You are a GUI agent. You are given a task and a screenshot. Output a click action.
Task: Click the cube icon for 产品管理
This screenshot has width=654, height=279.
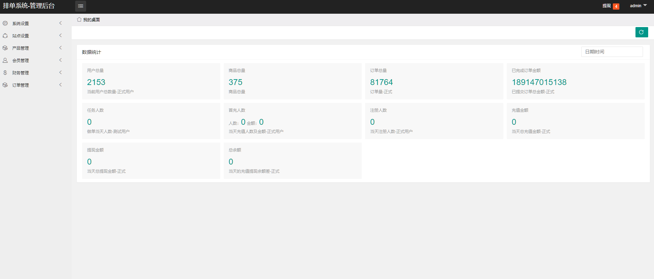coord(5,48)
